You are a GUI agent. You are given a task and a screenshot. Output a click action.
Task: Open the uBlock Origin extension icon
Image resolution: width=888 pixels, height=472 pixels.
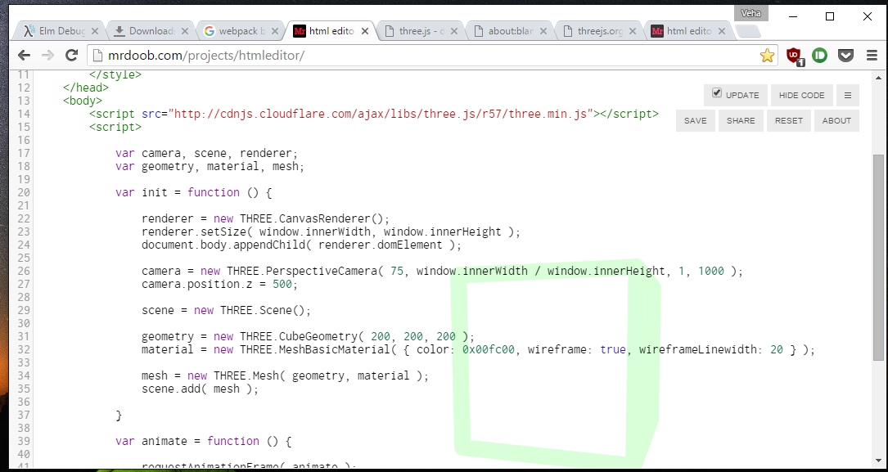click(x=795, y=56)
